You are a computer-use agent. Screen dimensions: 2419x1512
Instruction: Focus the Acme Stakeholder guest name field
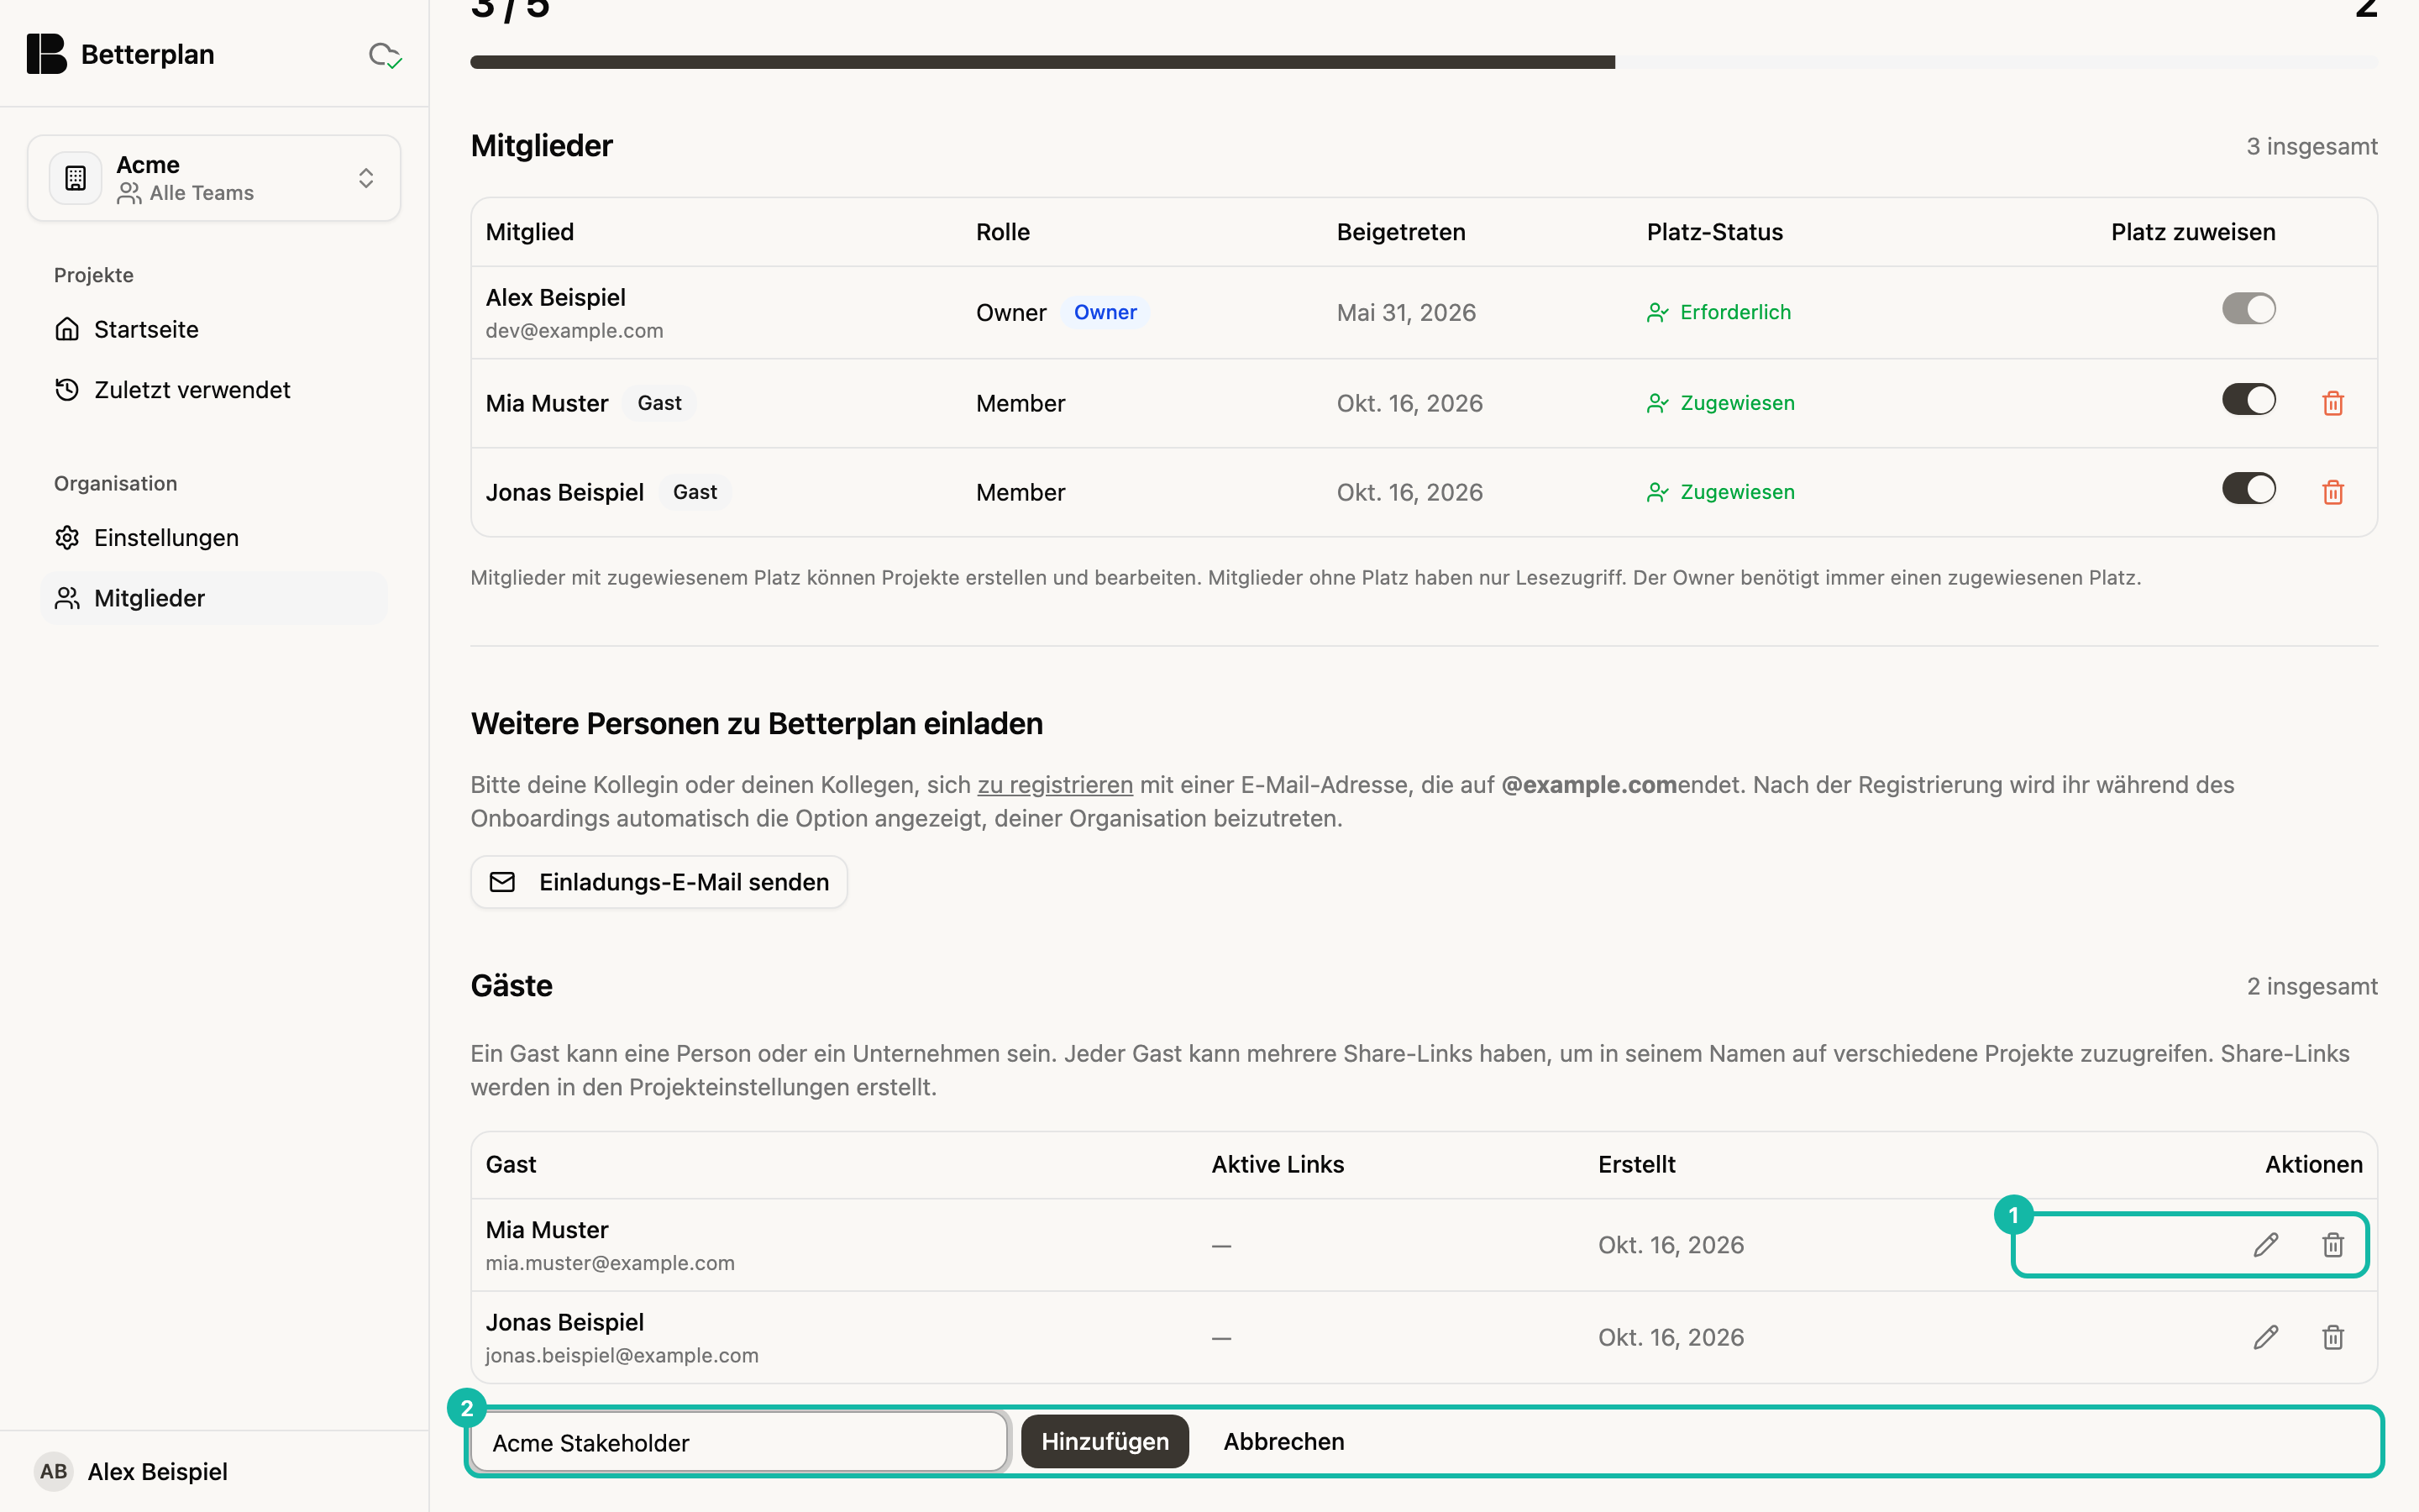738,1442
